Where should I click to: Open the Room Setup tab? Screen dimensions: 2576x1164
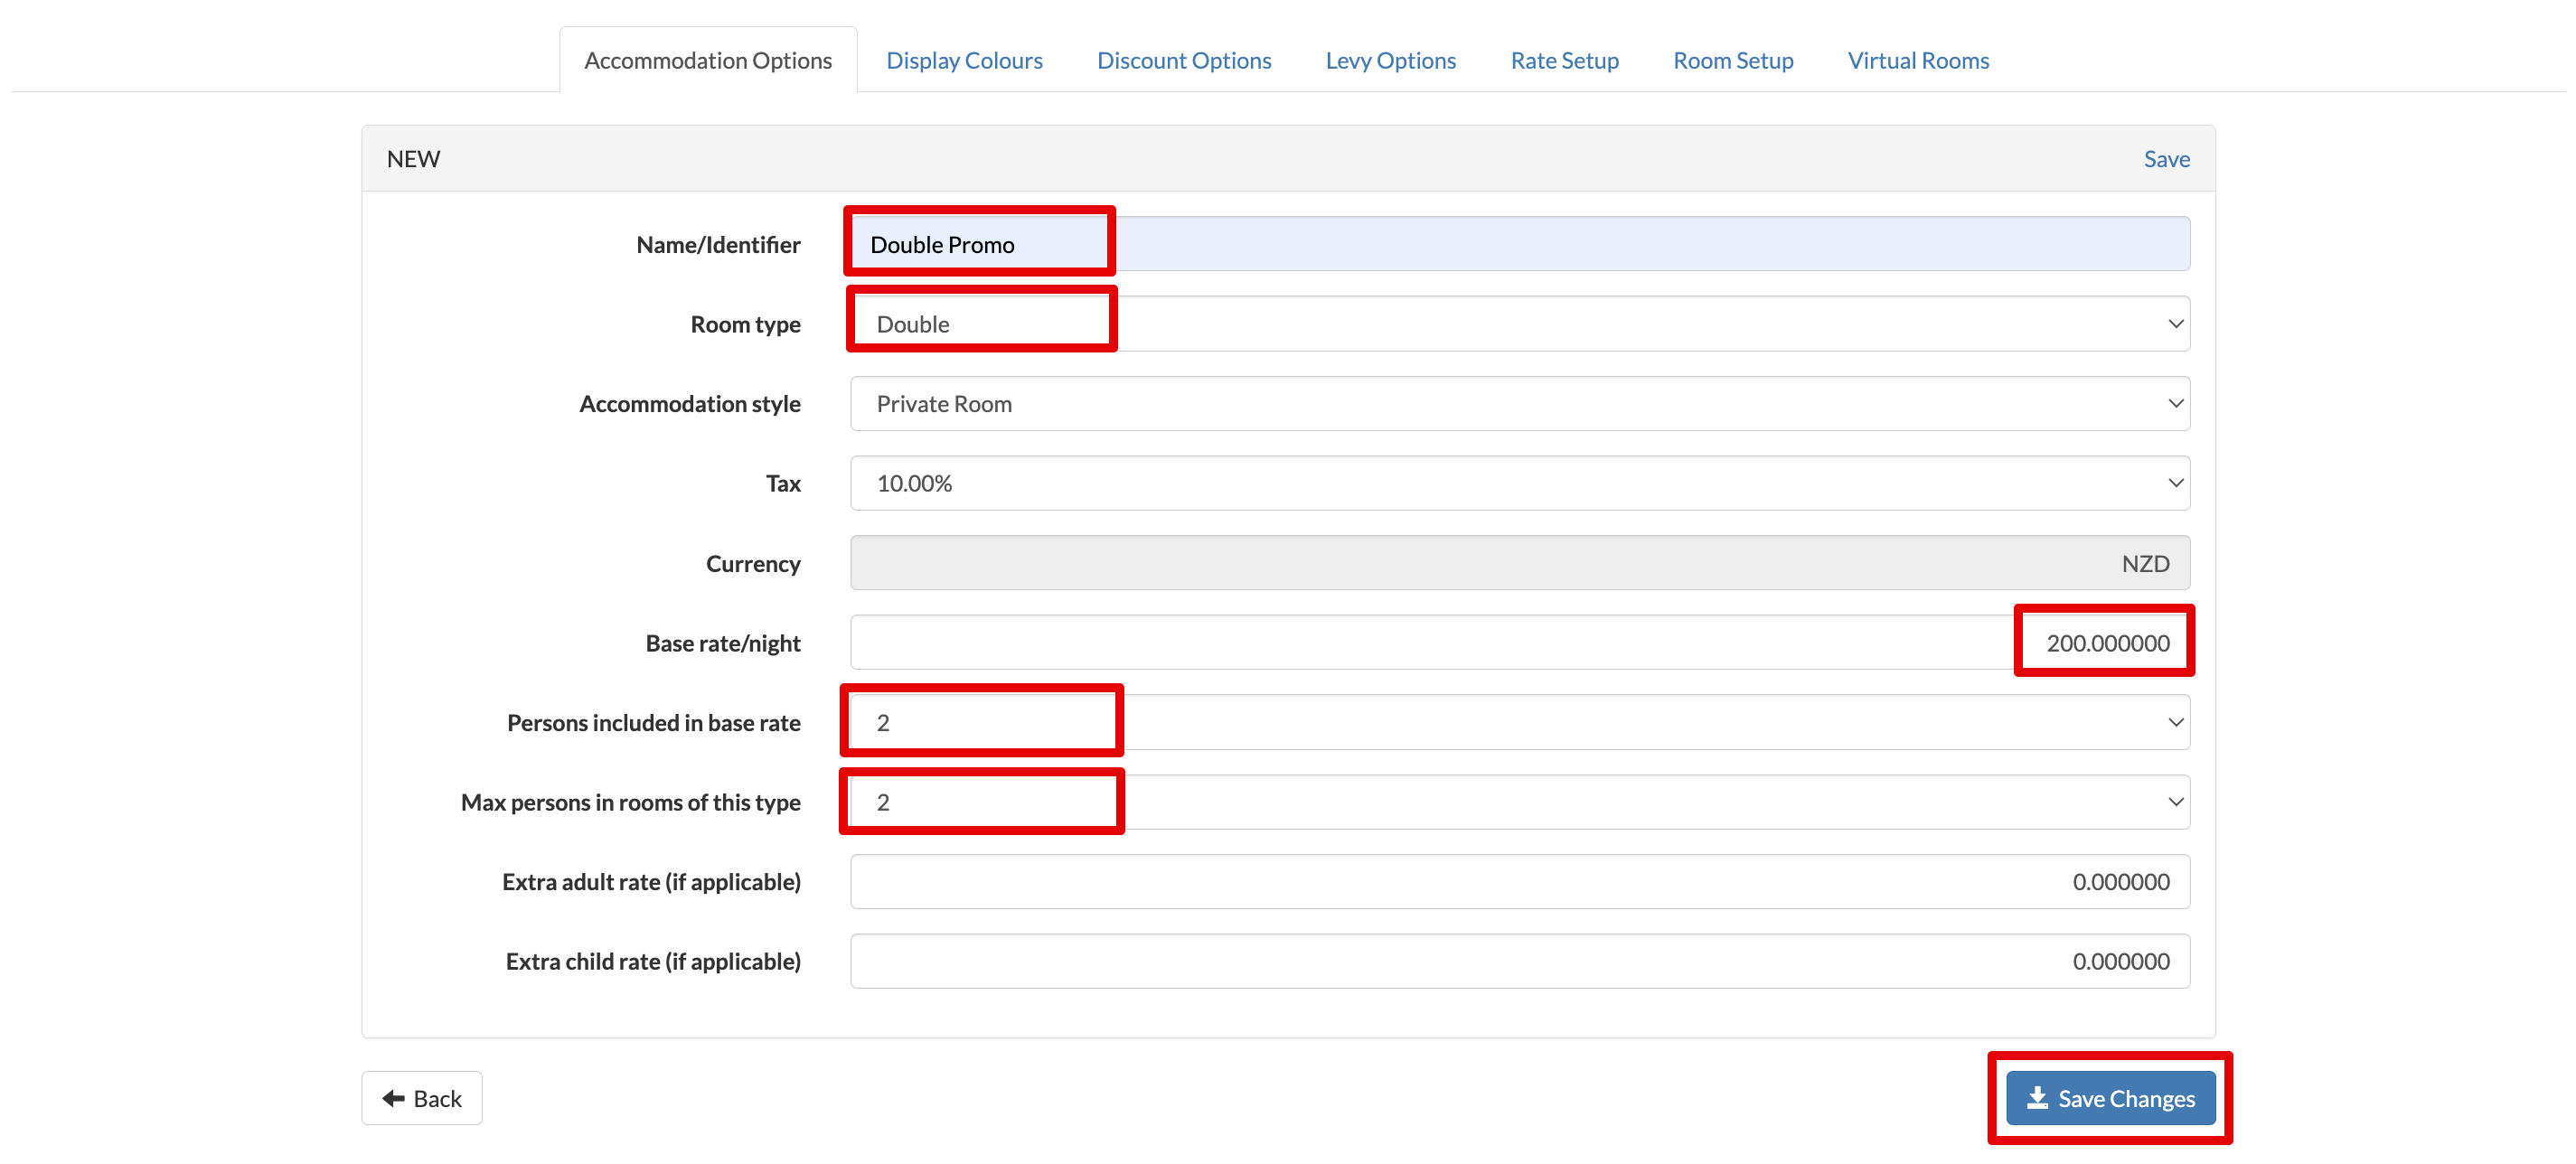(1732, 61)
